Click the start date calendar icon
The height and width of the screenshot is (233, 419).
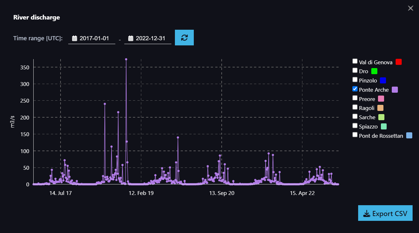[x=75, y=38]
